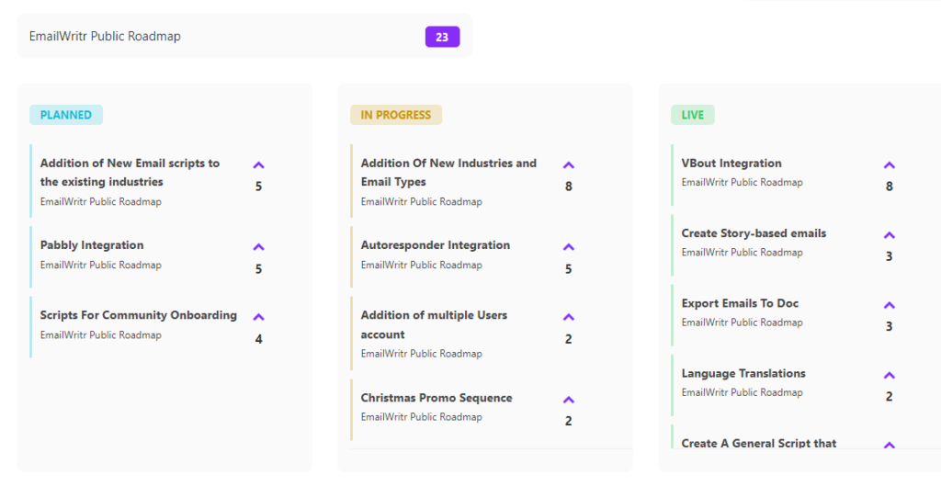Upvote the Language Translations card
The width and height of the screenshot is (941, 498).
coord(890,376)
